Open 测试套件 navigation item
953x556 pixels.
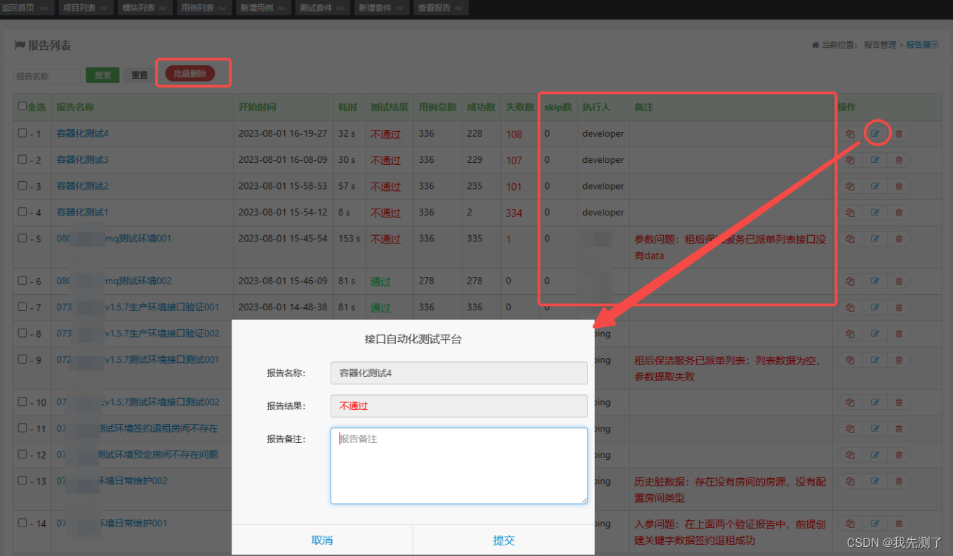pos(321,8)
